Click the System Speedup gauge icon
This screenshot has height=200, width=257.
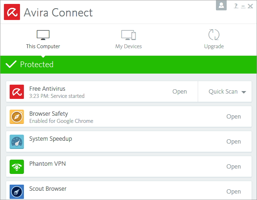tap(17, 142)
